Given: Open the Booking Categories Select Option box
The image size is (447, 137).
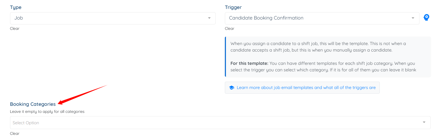Looking at the screenshot, I should pyautogui.click(x=220, y=123).
